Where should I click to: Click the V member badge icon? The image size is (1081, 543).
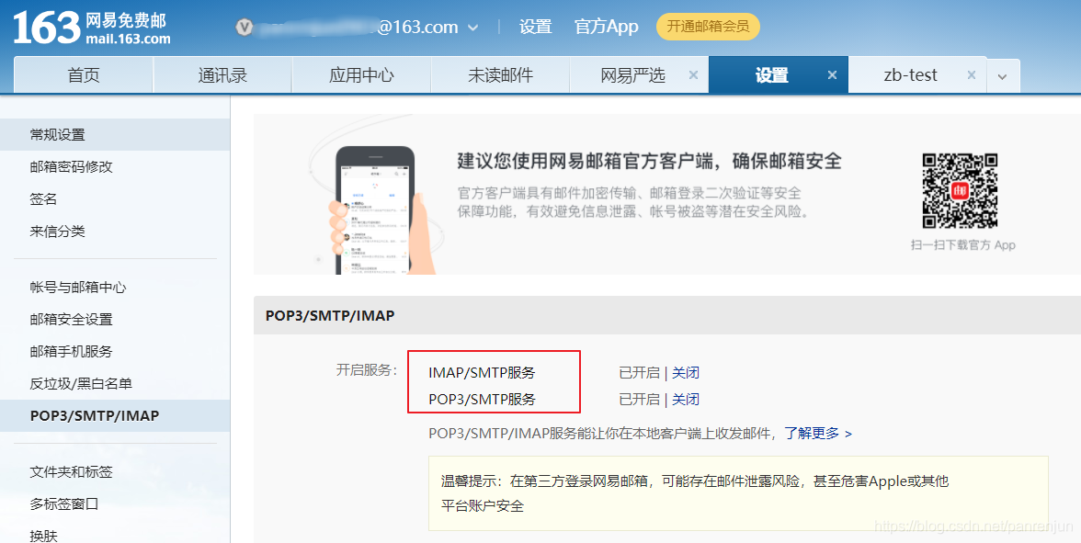coord(245,27)
